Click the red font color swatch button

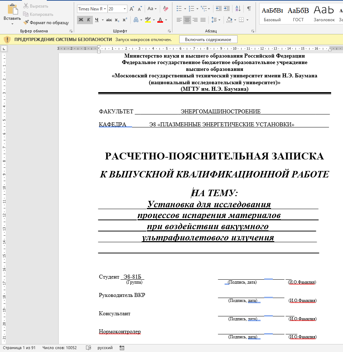[x=160, y=20]
